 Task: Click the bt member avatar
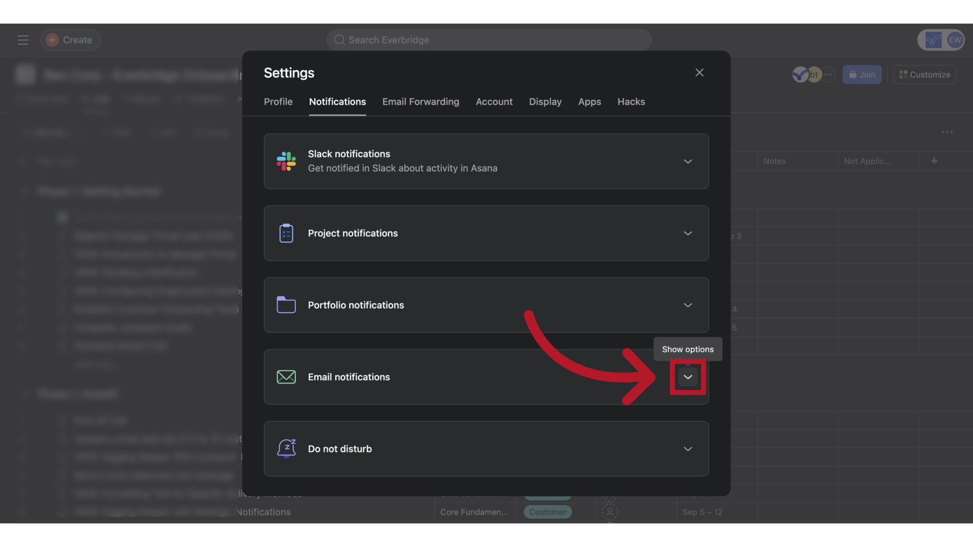814,74
